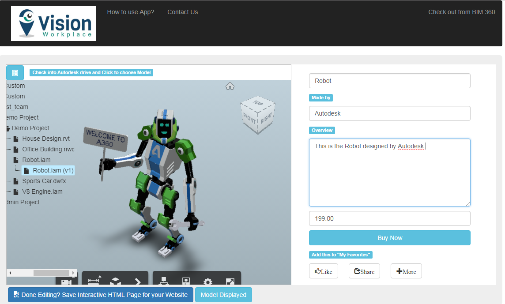Click the FRONT face of view cube
The image size is (505, 304).
(x=249, y=118)
